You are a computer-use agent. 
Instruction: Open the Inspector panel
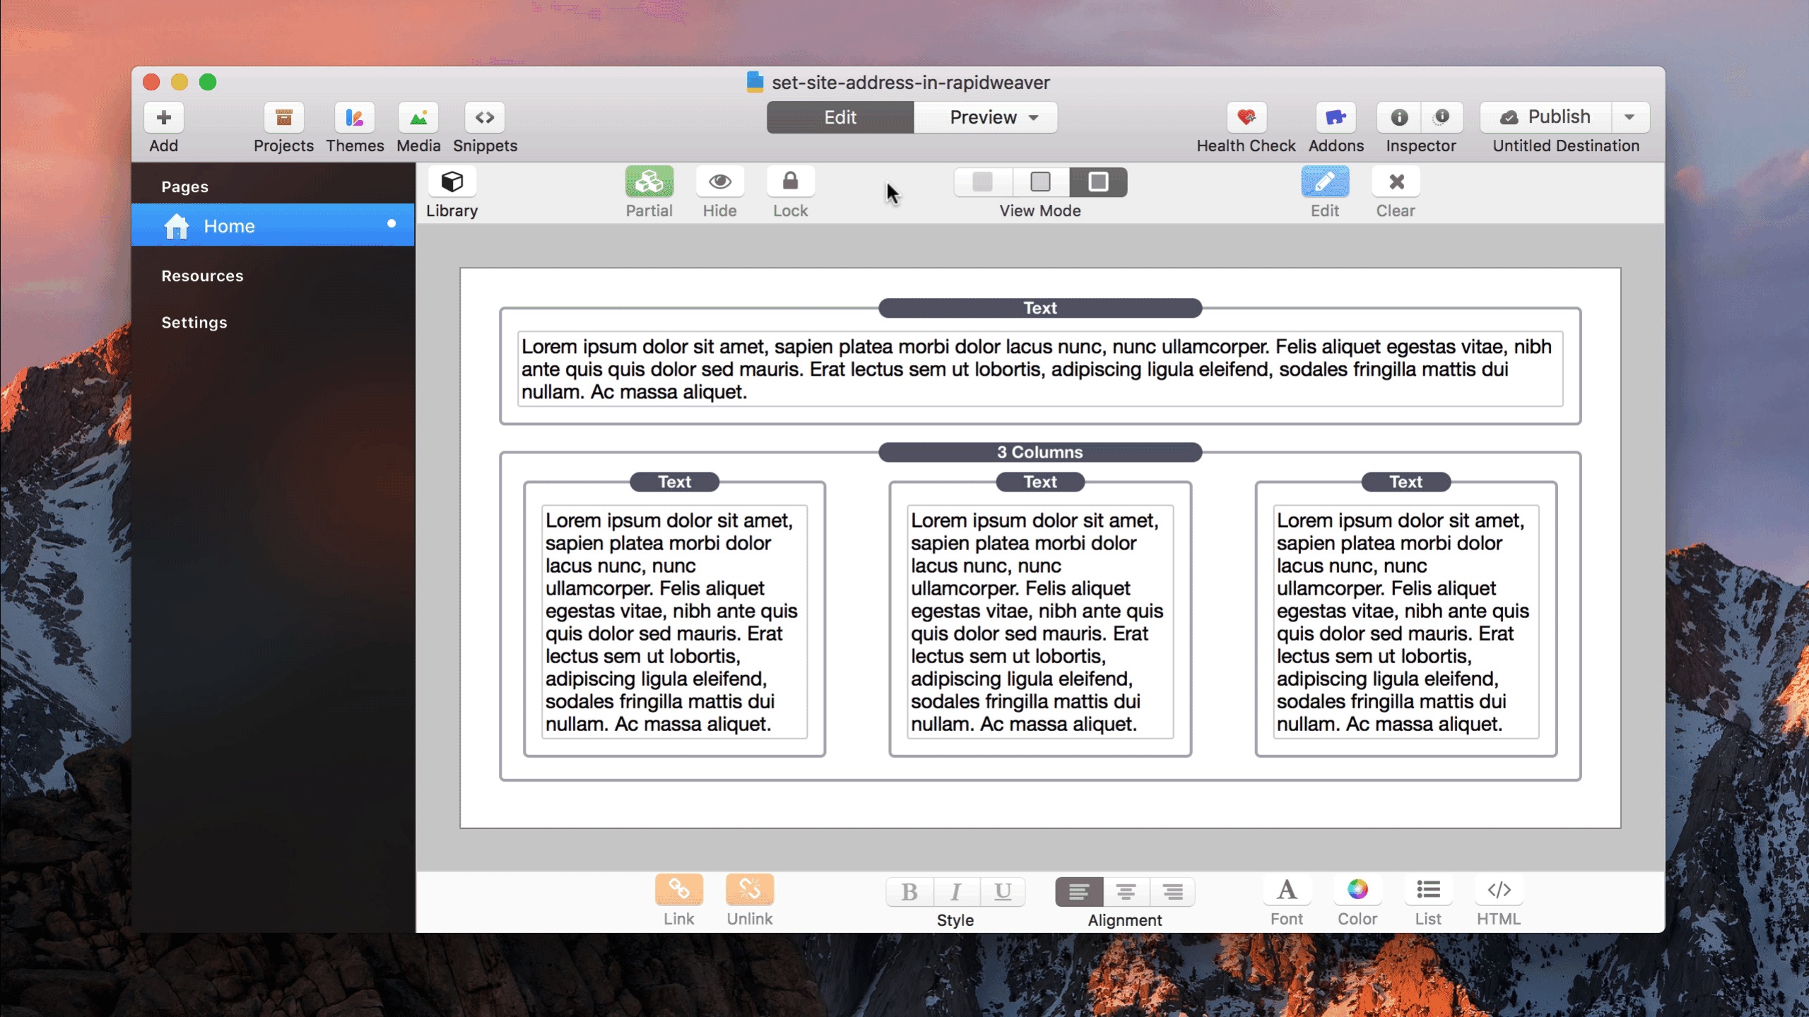(x=1421, y=117)
